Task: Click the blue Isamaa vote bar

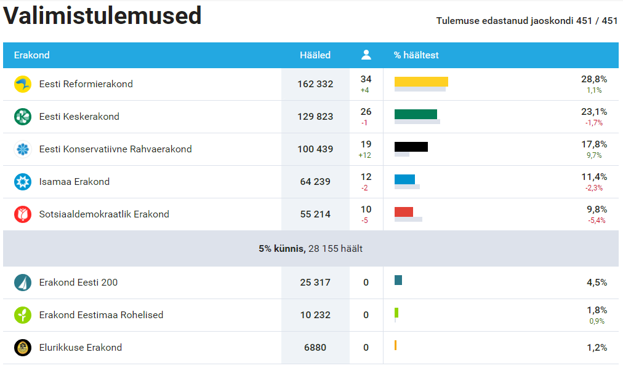Action: (x=404, y=179)
